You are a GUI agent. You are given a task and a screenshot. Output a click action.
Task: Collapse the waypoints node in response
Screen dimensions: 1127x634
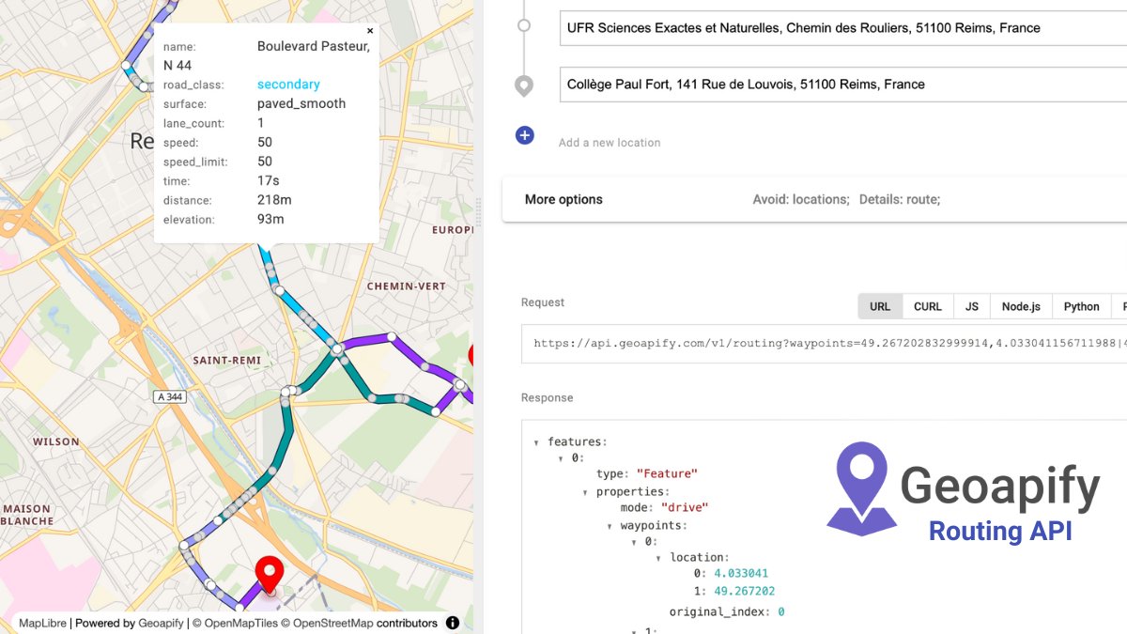[610, 526]
